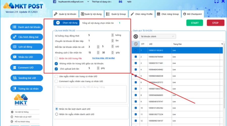Screen dimensions: 227x126
Task: Click the Chọn nội dung button
Action: point(66,23)
